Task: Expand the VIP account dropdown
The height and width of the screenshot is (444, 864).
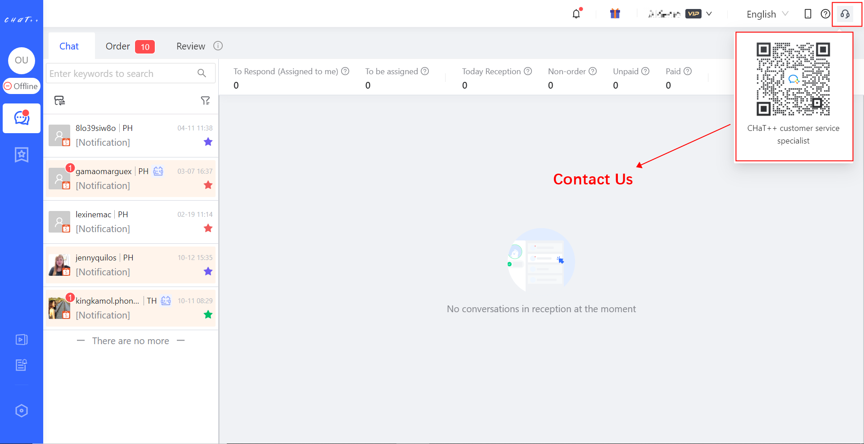Action: [709, 13]
